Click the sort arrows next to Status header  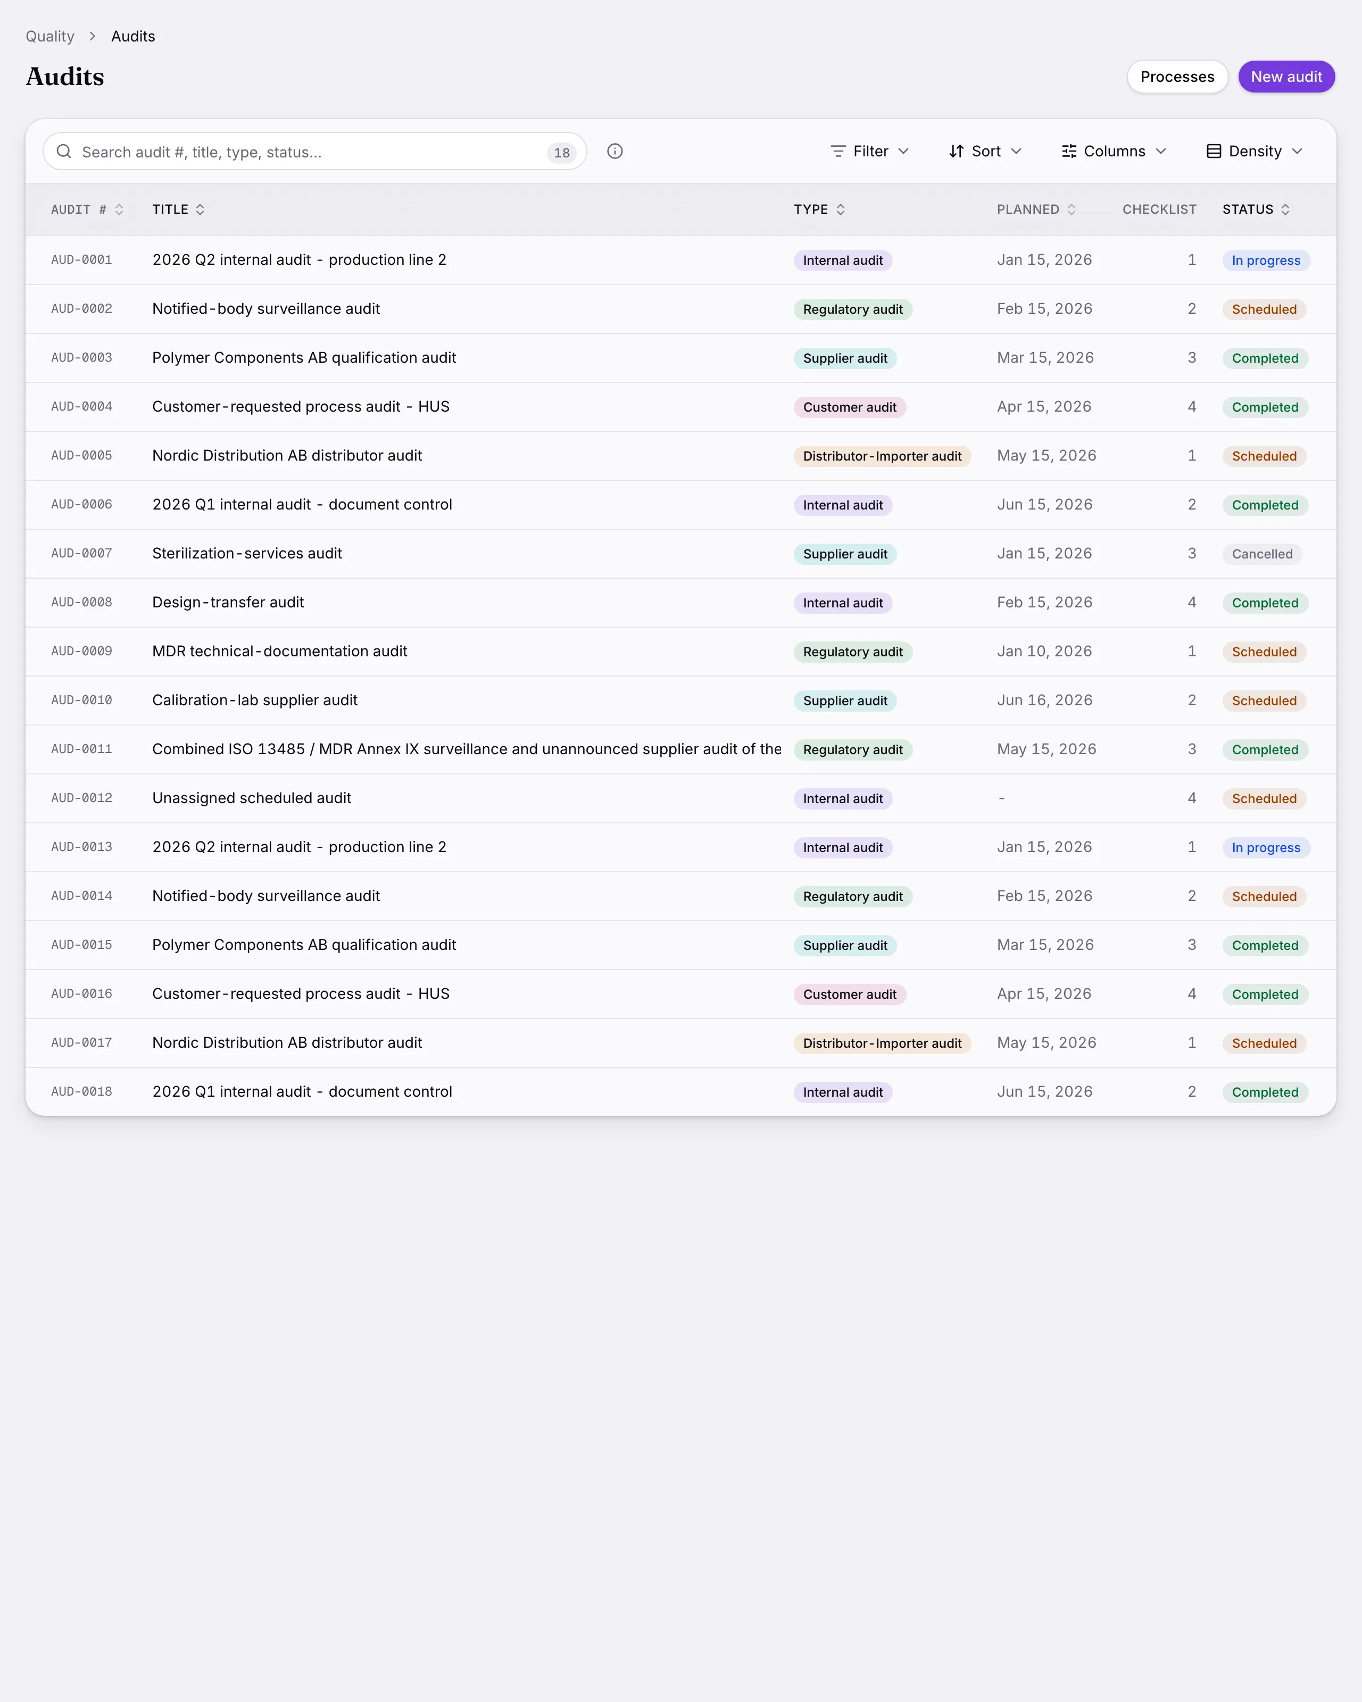coord(1285,209)
